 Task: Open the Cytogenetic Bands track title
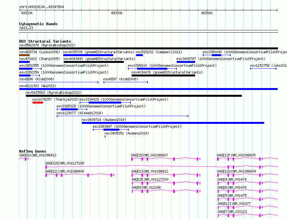[38, 24]
